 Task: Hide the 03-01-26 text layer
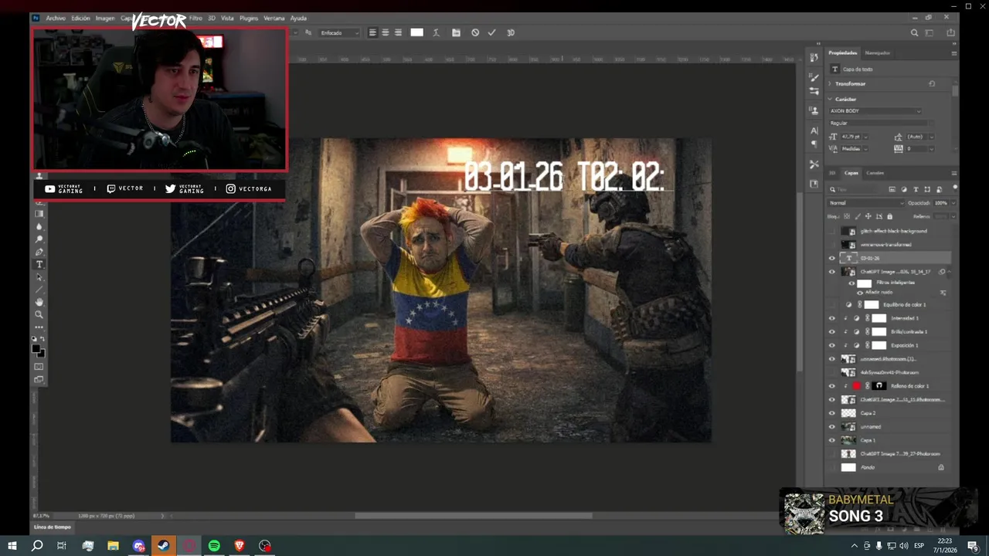(832, 259)
